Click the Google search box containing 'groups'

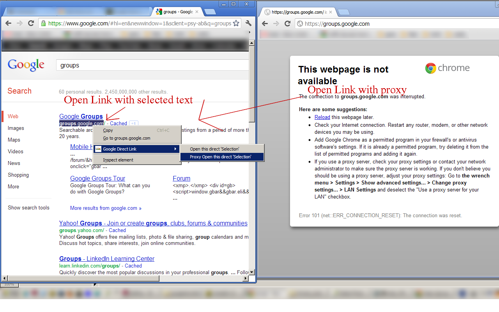153,65
